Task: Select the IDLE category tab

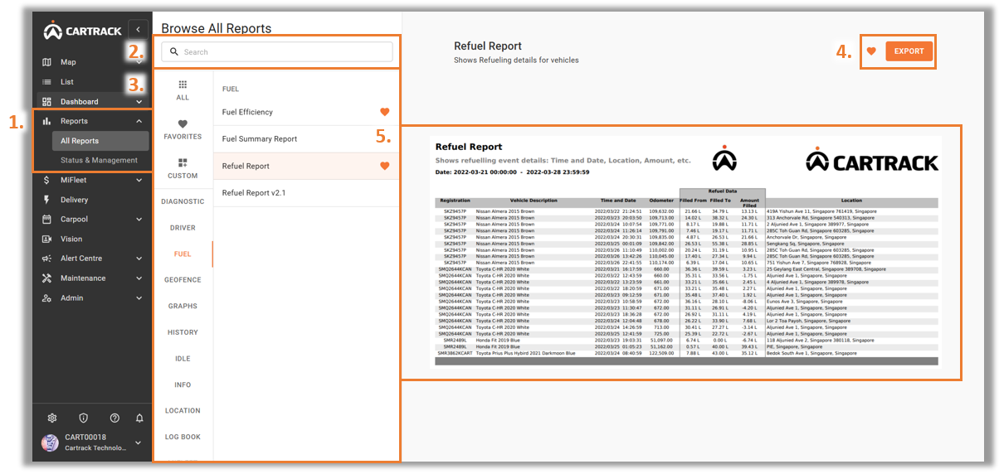Action: click(x=183, y=359)
